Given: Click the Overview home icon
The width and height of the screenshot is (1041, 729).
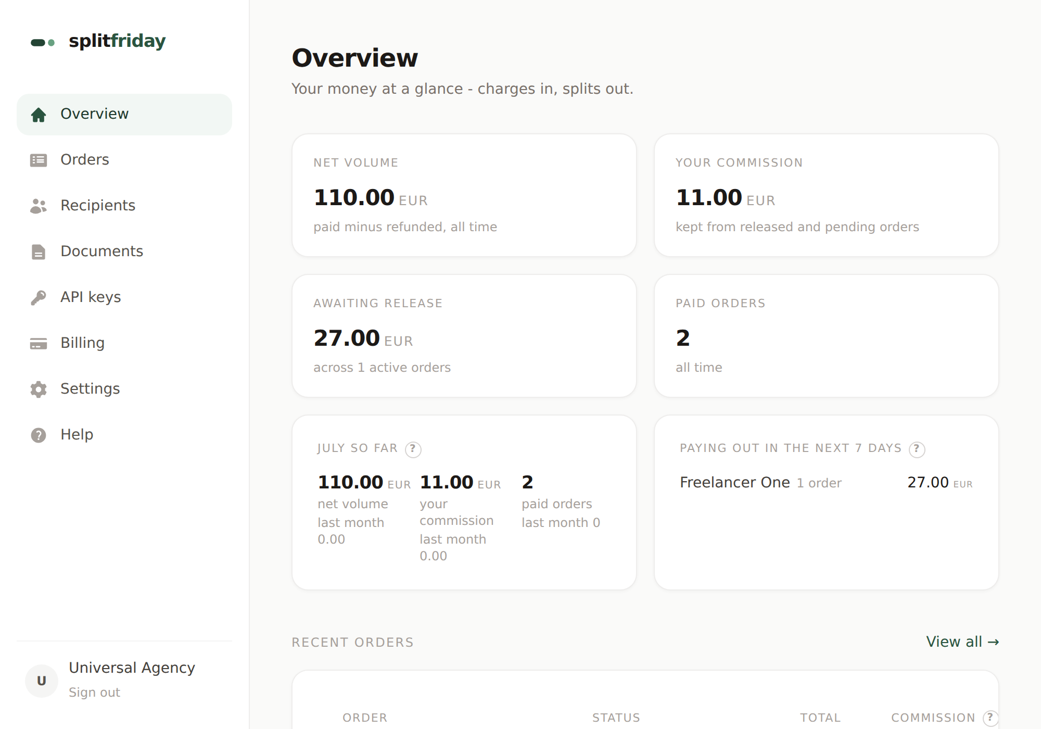Looking at the screenshot, I should (39, 115).
